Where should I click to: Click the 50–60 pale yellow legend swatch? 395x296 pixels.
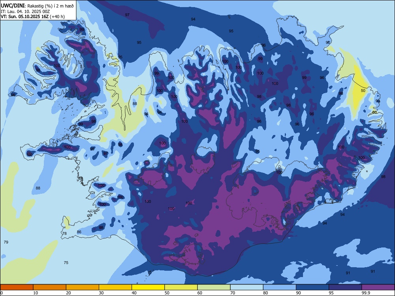pos(181,287)
